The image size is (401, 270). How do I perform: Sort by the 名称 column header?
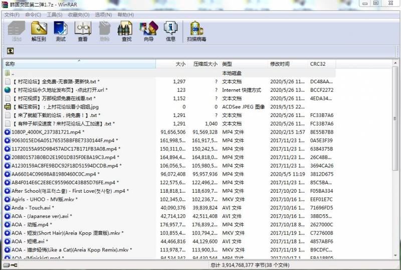point(79,64)
